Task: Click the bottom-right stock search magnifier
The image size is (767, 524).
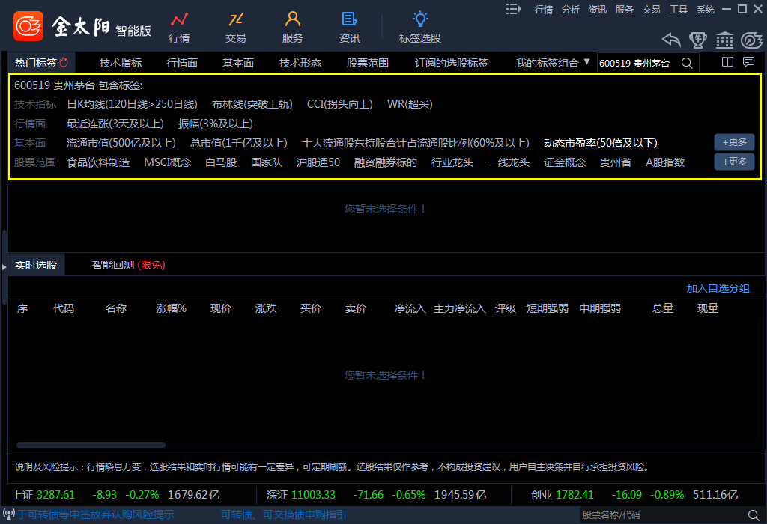Action: point(754,515)
